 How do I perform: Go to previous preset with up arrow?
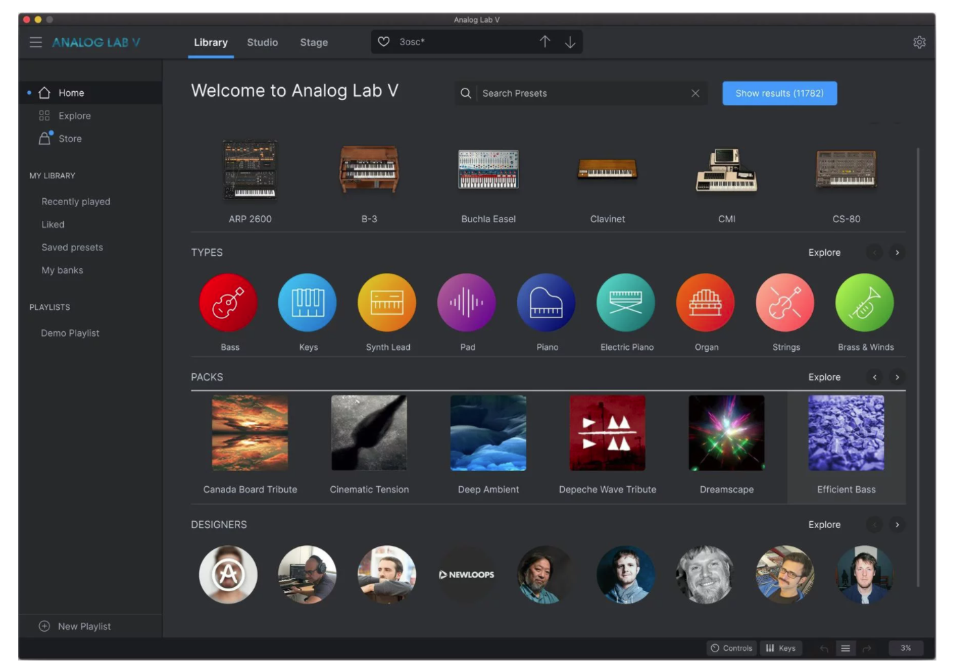pyautogui.click(x=544, y=42)
